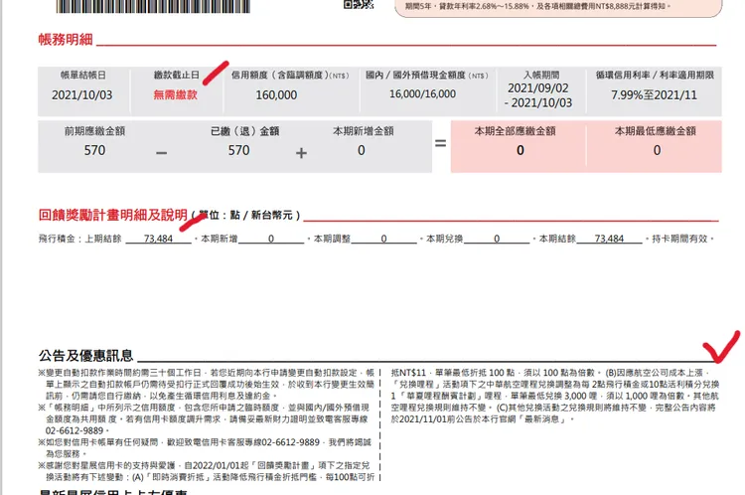Select the 信用額度(含臨調額度) label

[290, 76]
